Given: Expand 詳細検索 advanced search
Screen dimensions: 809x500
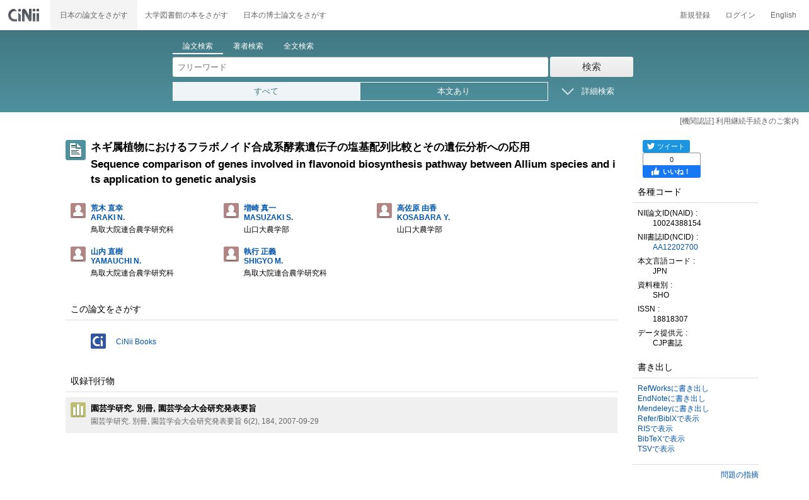Looking at the screenshot, I should (588, 91).
